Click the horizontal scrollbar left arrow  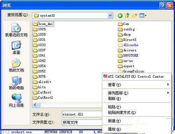pos(35,105)
